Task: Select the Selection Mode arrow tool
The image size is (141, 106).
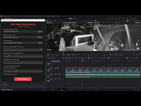Action: [63, 58]
